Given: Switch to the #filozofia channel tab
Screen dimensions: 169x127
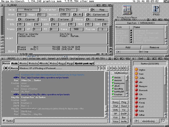Looking at the screenshot, I should (44, 63).
